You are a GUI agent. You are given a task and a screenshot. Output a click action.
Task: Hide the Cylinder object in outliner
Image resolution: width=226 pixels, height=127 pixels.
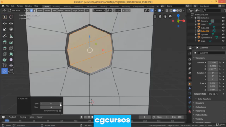point(223,34)
